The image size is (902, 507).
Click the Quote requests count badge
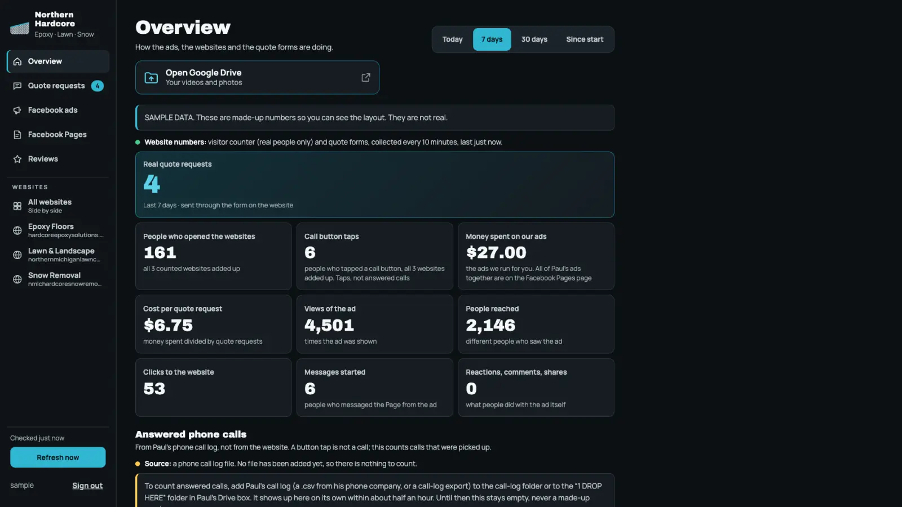click(x=98, y=86)
